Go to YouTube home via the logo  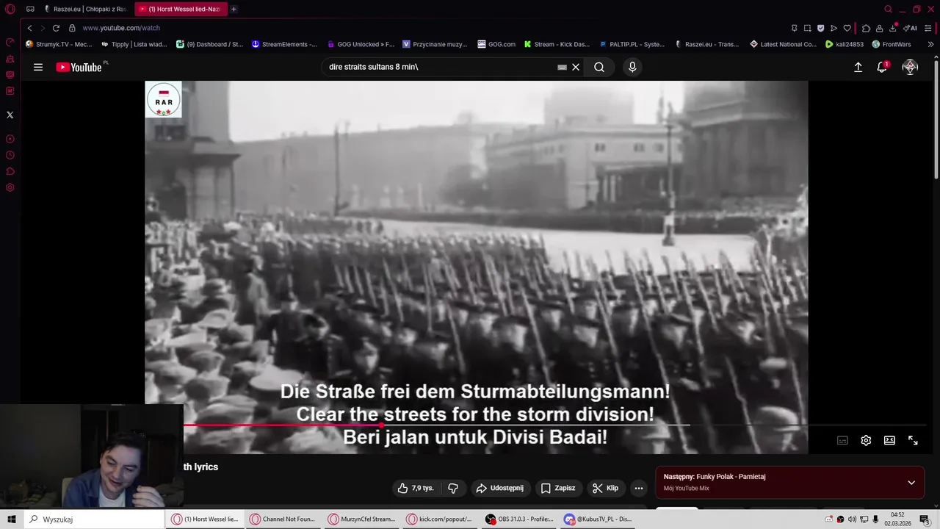pos(79,67)
